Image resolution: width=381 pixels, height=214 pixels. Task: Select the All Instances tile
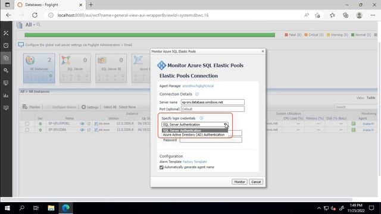pyautogui.click(x=39, y=68)
